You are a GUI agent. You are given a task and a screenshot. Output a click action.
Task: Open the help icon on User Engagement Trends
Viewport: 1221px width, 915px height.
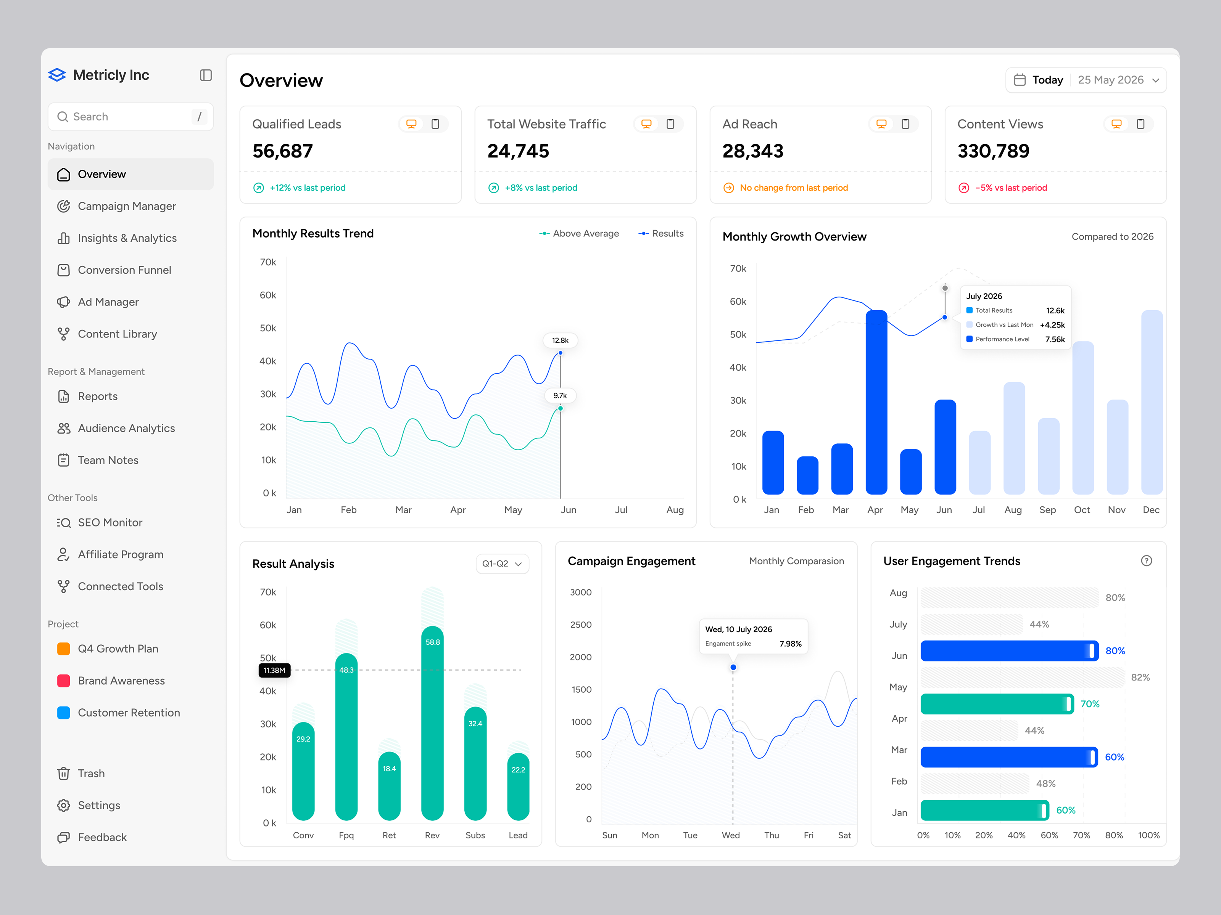click(x=1147, y=561)
